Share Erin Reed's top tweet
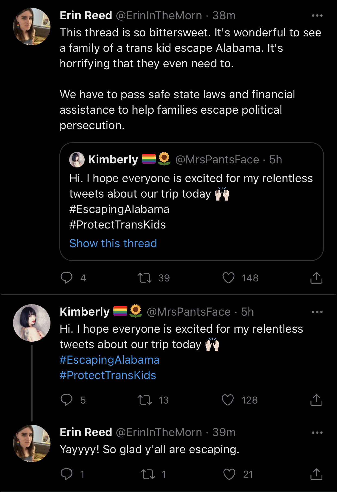 tap(316, 278)
